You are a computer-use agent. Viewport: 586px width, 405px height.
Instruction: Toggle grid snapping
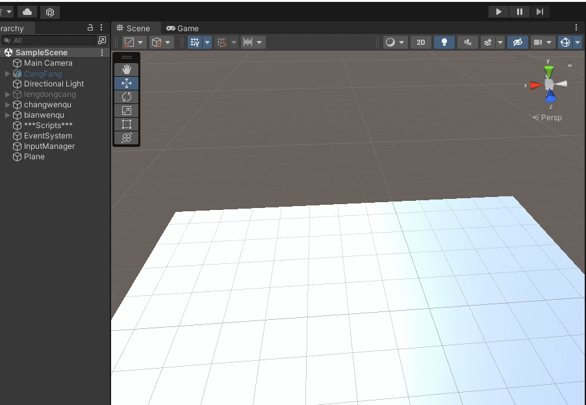(222, 42)
